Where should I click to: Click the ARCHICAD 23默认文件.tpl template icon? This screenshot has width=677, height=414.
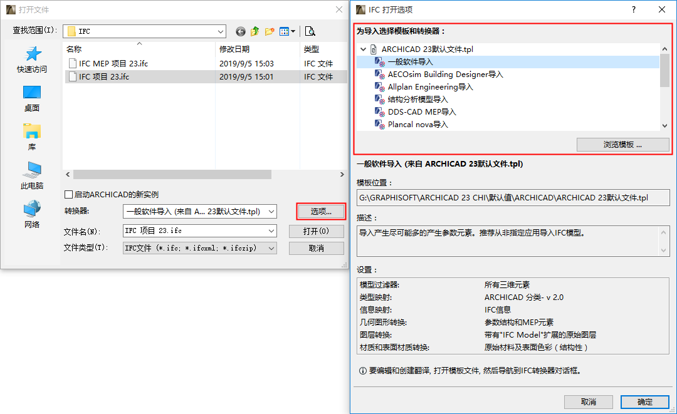tap(374, 49)
